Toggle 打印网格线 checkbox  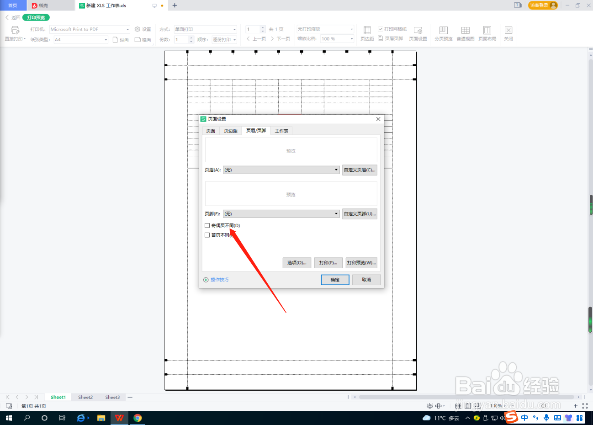click(x=381, y=29)
